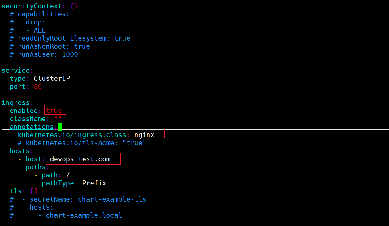Click the chart-example.local comment text
389x226 pixels.
[x=84, y=215]
